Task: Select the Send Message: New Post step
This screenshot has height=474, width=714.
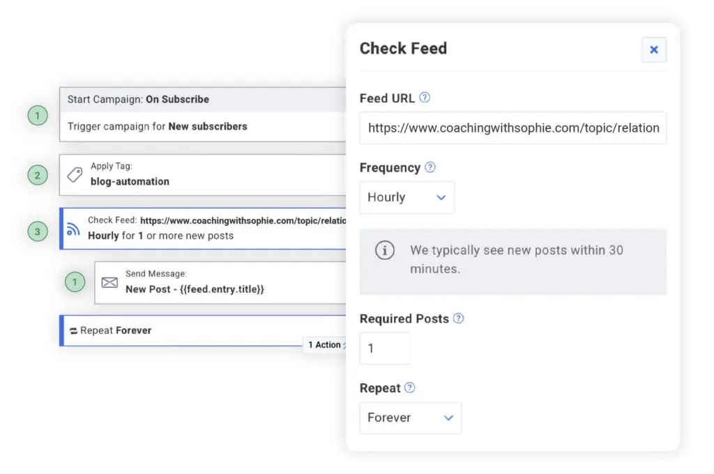Action: (209, 282)
